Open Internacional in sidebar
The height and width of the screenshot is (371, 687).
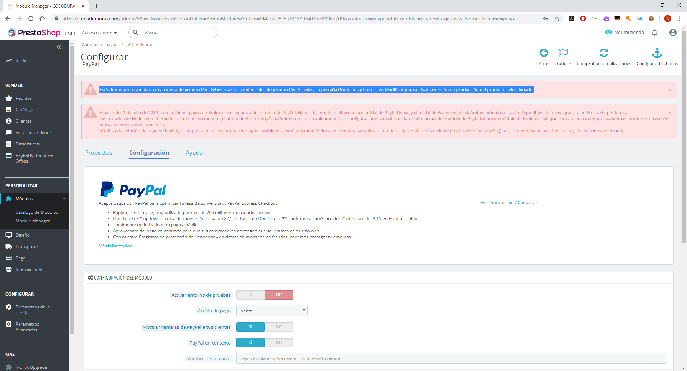click(29, 269)
